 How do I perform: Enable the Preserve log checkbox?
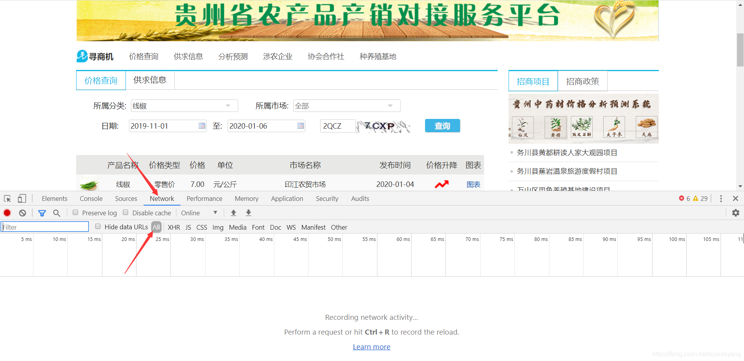click(x=75, y=213)
